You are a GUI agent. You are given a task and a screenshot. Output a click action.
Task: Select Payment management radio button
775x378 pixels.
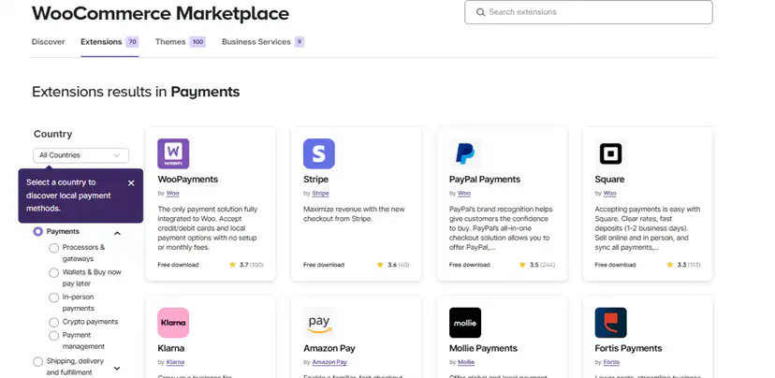[54, 336]
